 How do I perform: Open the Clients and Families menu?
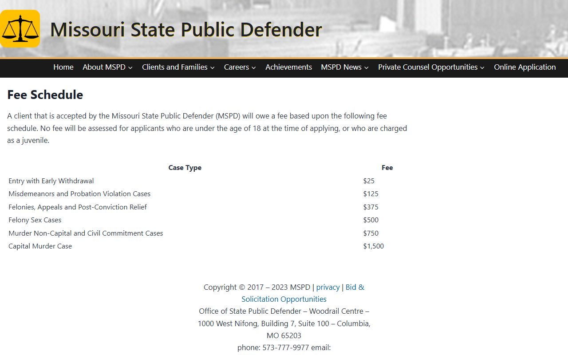point(175,67)
